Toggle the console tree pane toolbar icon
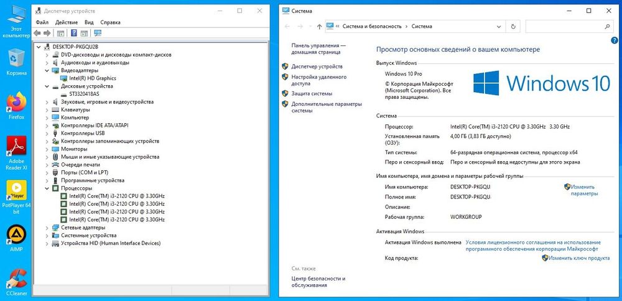This screenshot has height=301, width=622. click(x=61, y=33)
